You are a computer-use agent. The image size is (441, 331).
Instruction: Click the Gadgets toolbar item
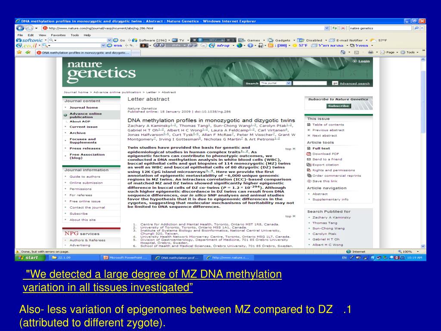pos(280,40)
